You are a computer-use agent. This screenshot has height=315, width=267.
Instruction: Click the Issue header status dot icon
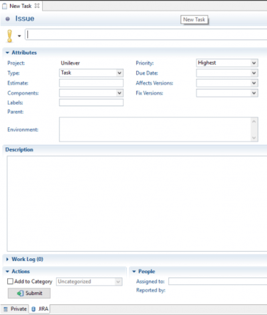click(7, 19)
